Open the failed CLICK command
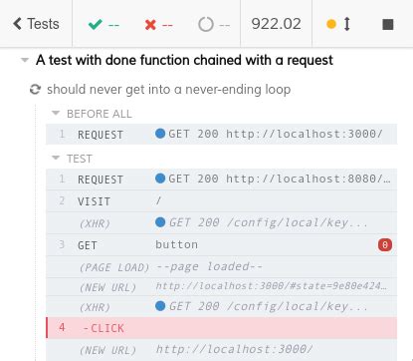Viewport: 413px width, 361px height. click(x=221, y=328)
